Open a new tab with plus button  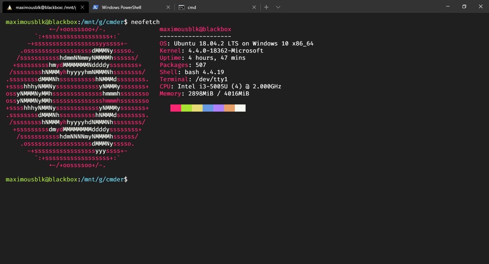pos(266,7)
